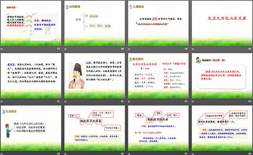The width and height of the screenshot is (253, 155).
Task: Select slide 40 九月九日忆山东兄弟 title thumbnail
Action: (222, 23)
